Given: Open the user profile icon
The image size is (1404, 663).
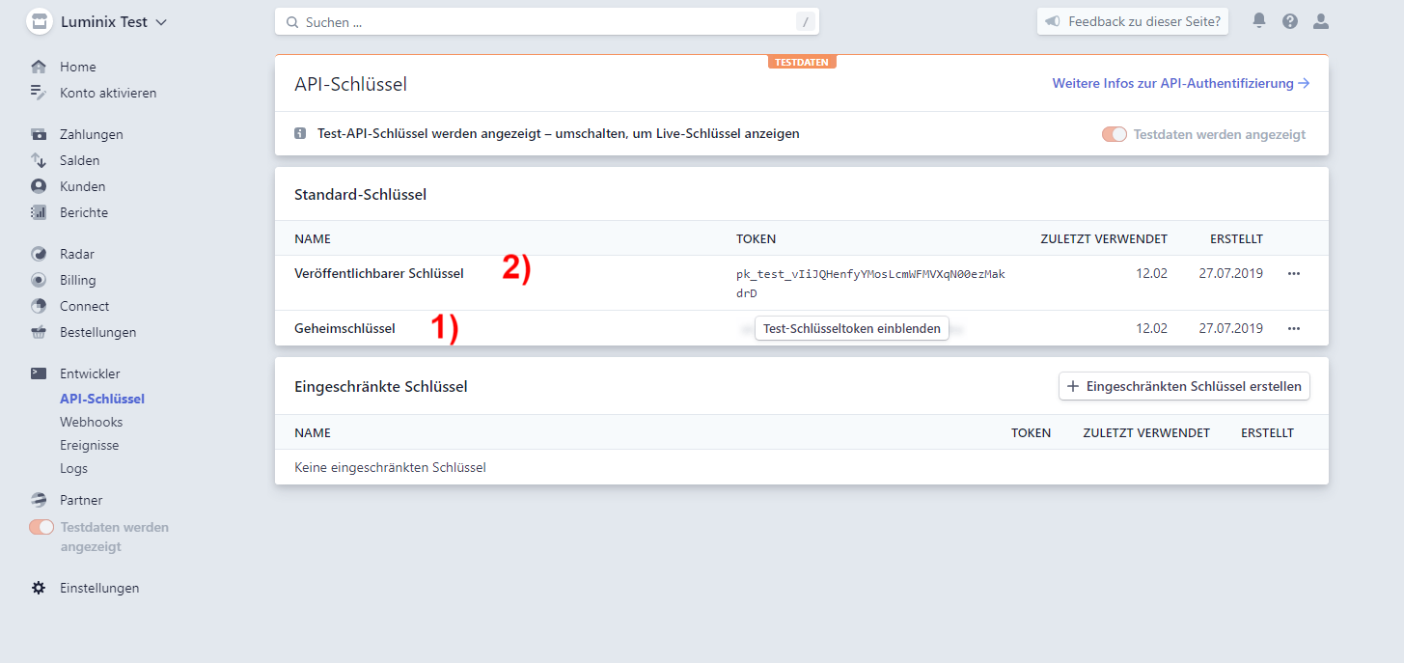Looking at the screenshot, I should [1321, 21].
